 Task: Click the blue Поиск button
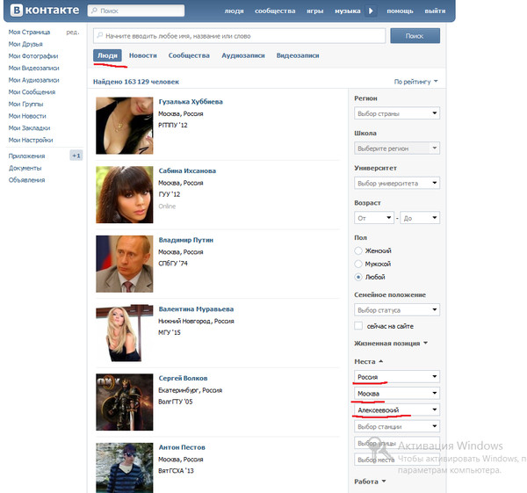[x=415, y=36]
